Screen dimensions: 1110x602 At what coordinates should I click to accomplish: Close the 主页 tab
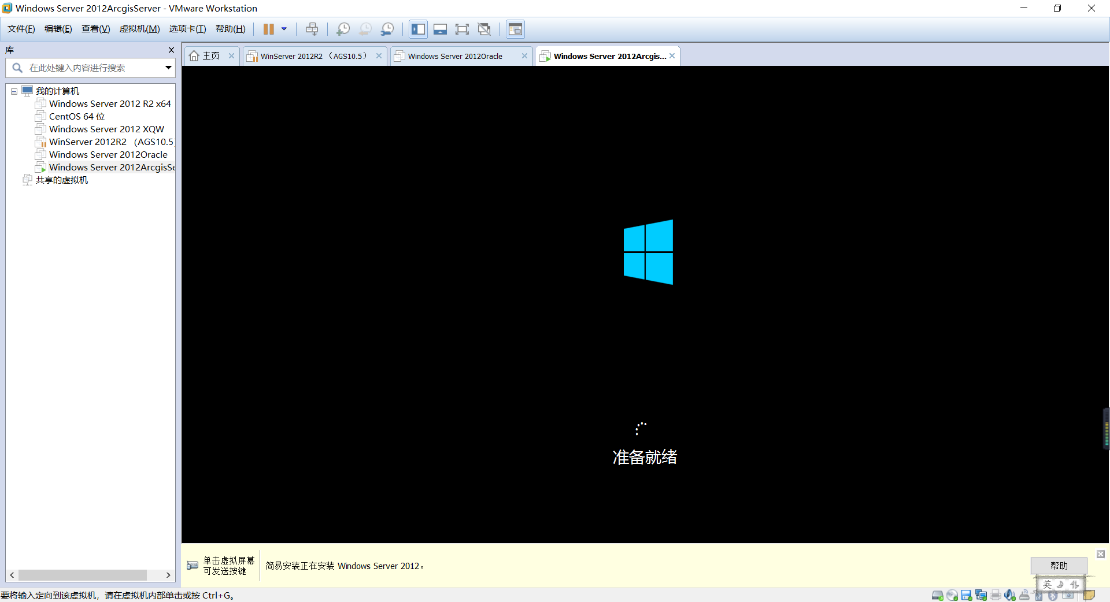[x=231, y=56]
